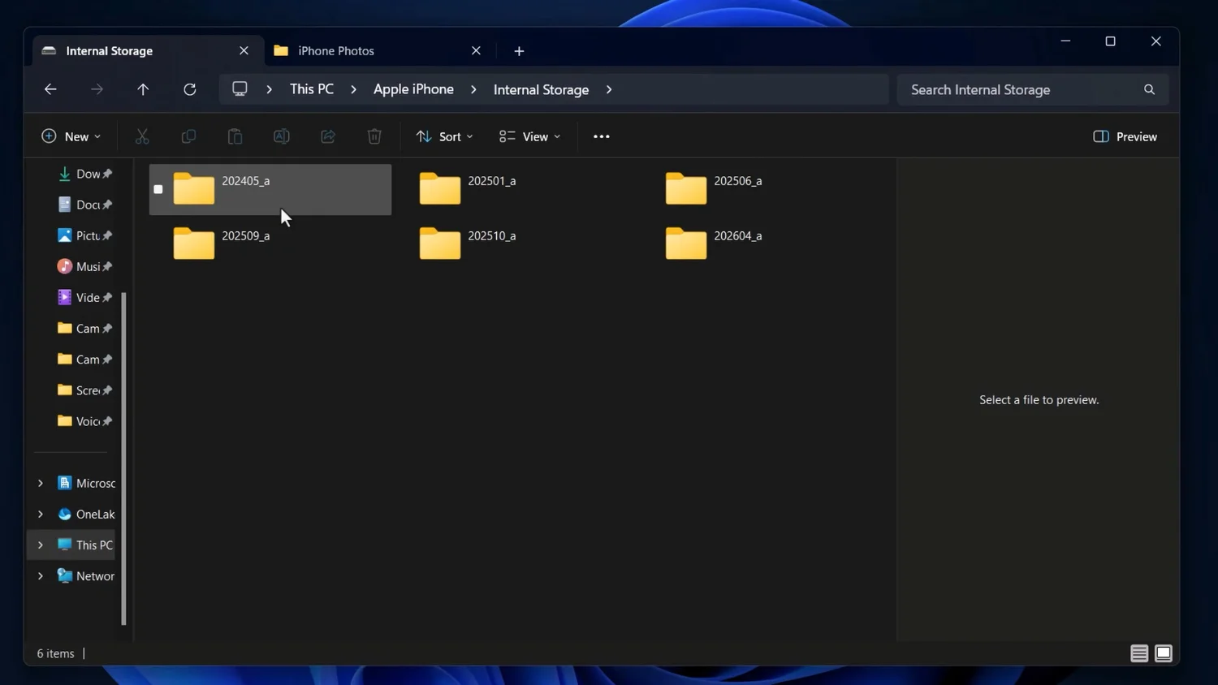
Task: Open Downloads in the sidebar
Action: coord(84,174)
